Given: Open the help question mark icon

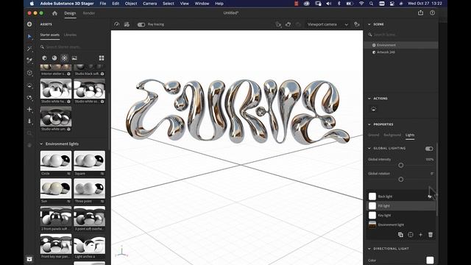Looking at the screenshot, I should coord(432,13).
